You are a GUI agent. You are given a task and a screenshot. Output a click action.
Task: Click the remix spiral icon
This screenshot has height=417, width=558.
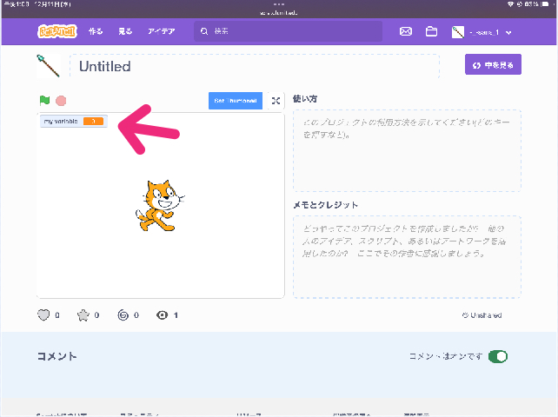click(123, 315)
